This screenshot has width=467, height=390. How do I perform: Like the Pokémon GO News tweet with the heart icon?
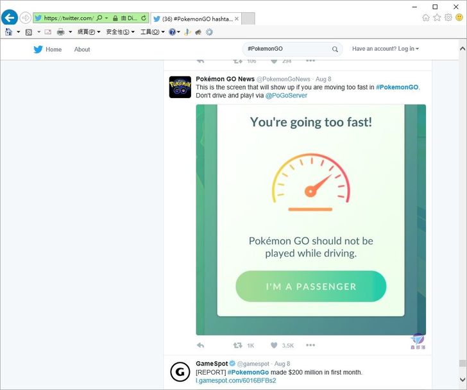tap(274, 345)
